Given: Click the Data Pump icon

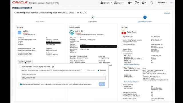Looking at the screenshot, I should click(x=124, y=32).
